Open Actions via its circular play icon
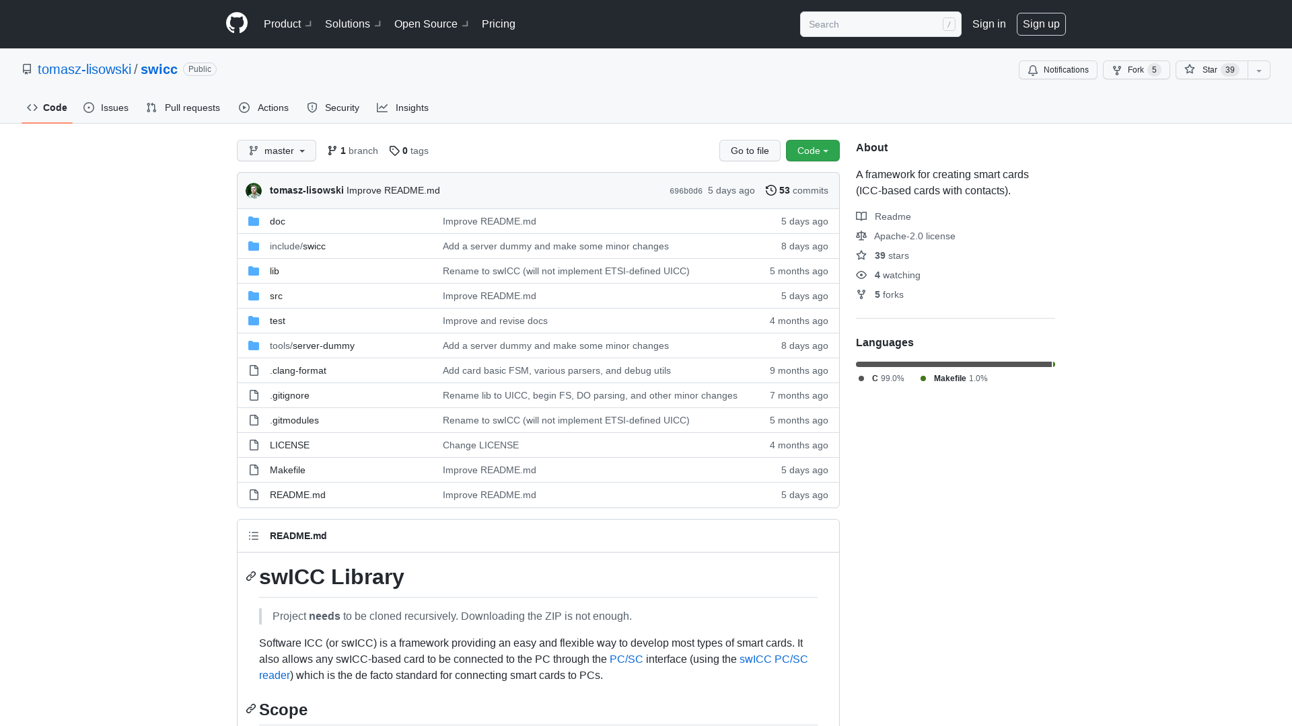 [x=244, y=108]
